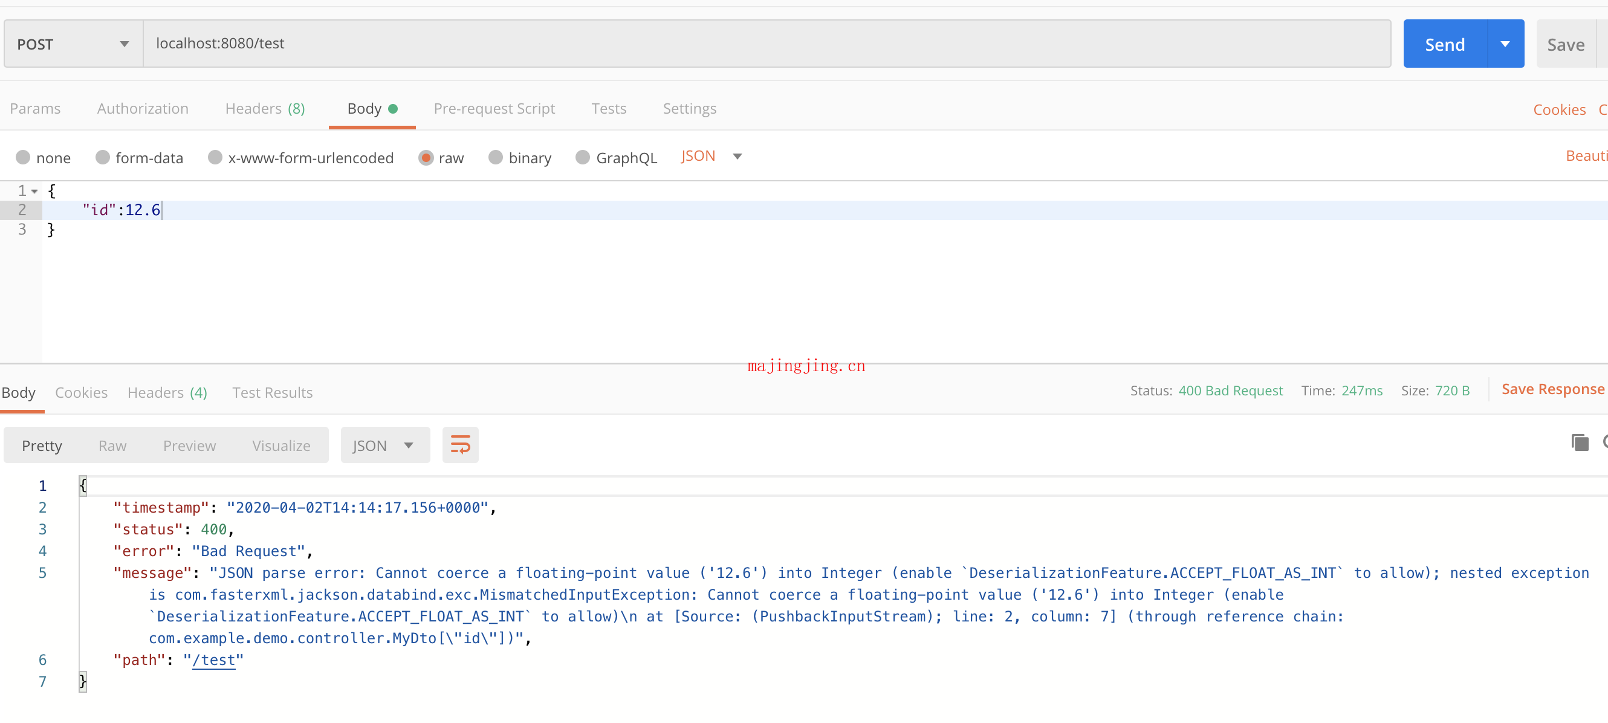Switch response view to Visualize
The image size is (1608, 723).
281,445
